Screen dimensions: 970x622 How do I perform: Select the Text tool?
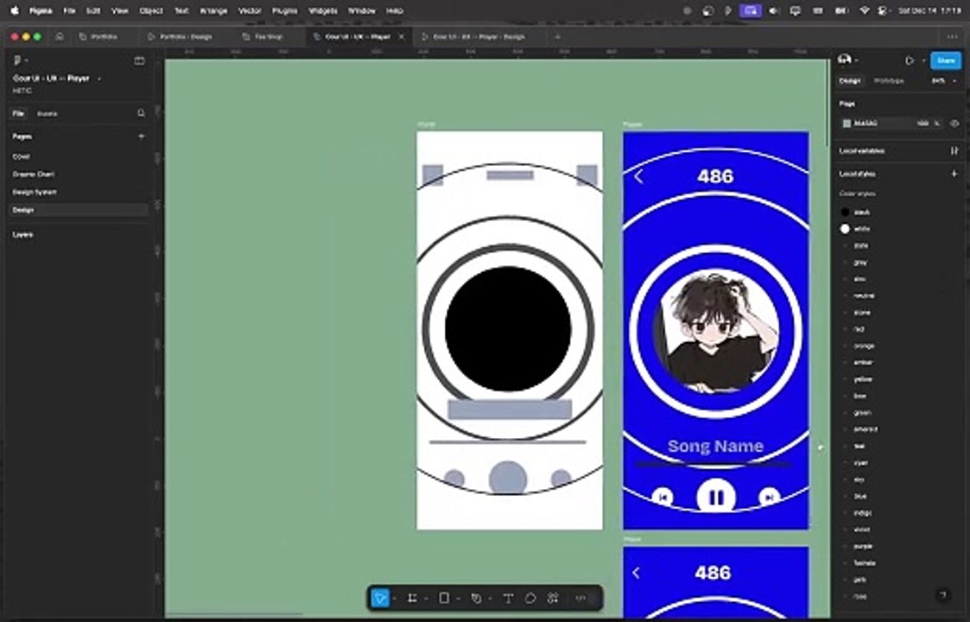[508, 598]
